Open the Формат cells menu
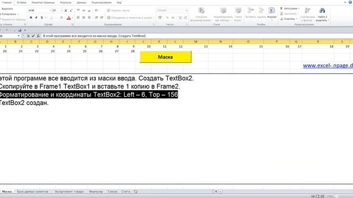This screenshot has height=198, width=353. [x=272, y=14]
